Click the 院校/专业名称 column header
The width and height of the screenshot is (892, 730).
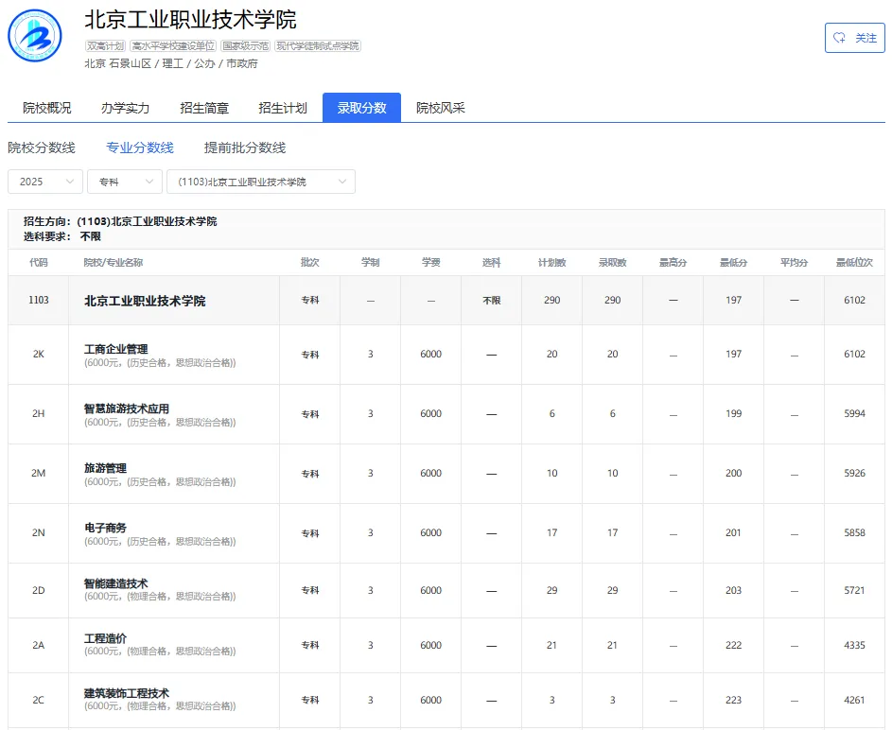point(114,263)
